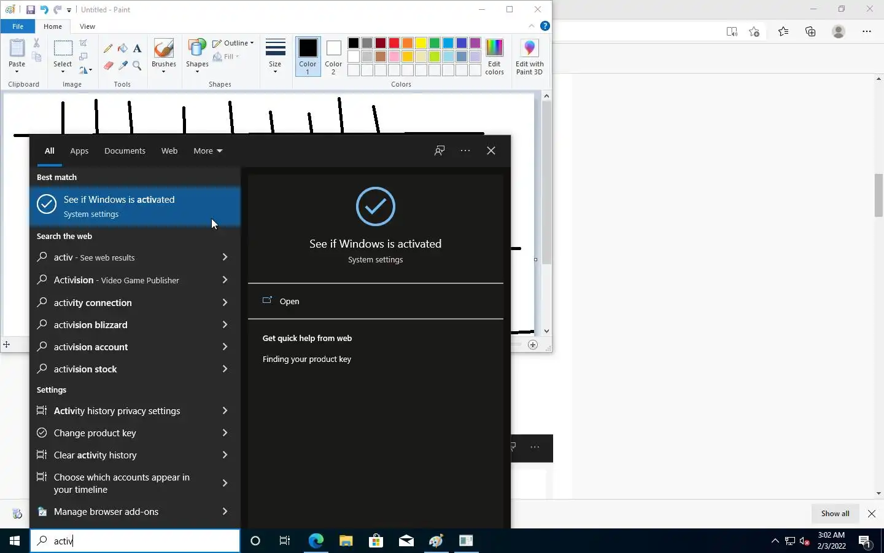This screenshot has width=884, height=553.
Task: Click the Copy icon in Clipboard group
Action: coord(36,57)
